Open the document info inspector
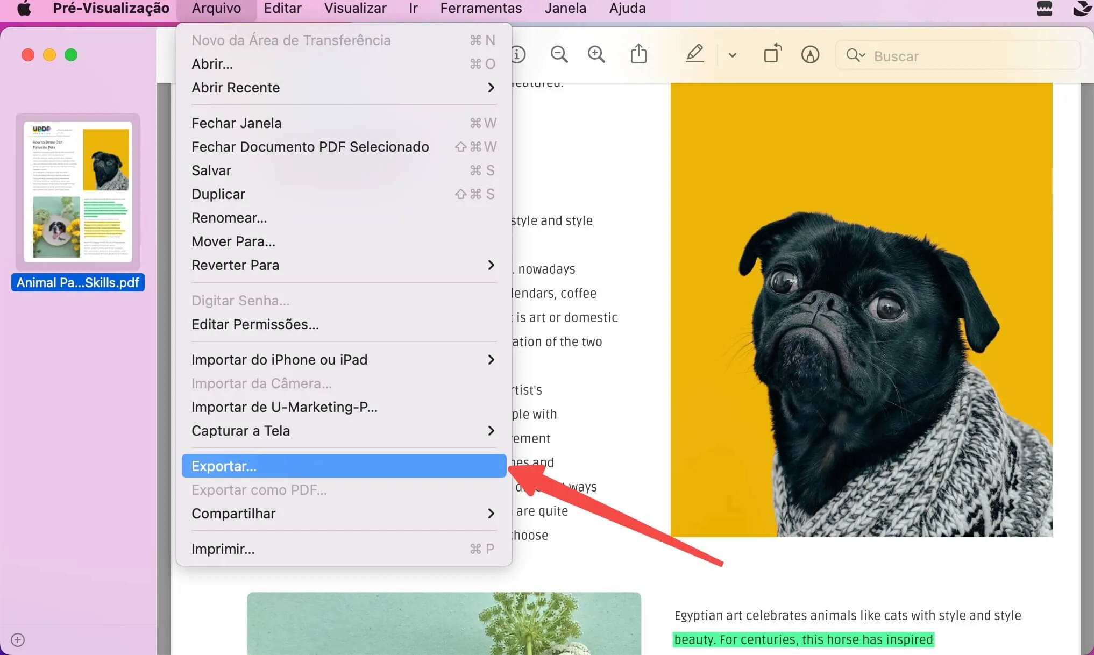Image resolution: width=1094 pixels, height=655 pixels. click(x=519, y=54)
